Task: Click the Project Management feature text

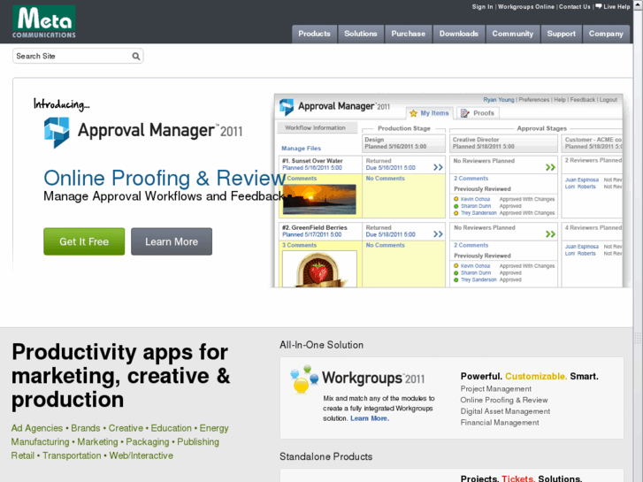Action: (495, 389)
